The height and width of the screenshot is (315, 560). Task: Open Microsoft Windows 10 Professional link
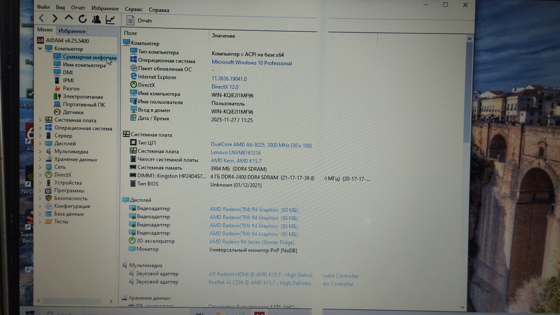tap(251, 63)
